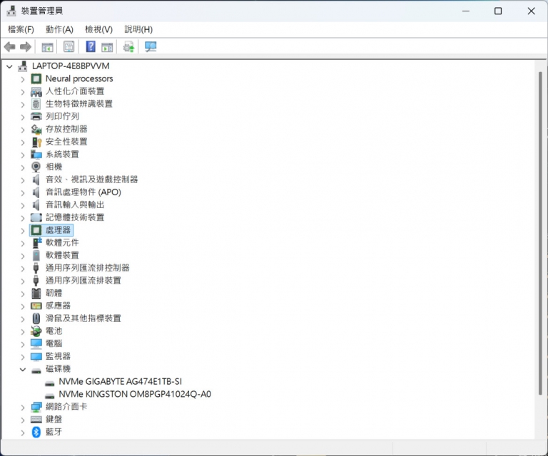
Task: Expand the 電腦 category
Action: (23, 344)
